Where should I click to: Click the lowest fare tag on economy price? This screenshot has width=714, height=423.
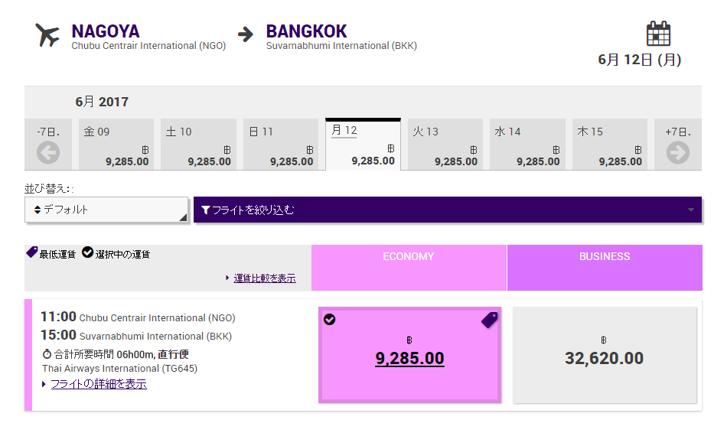click(489, 320)
